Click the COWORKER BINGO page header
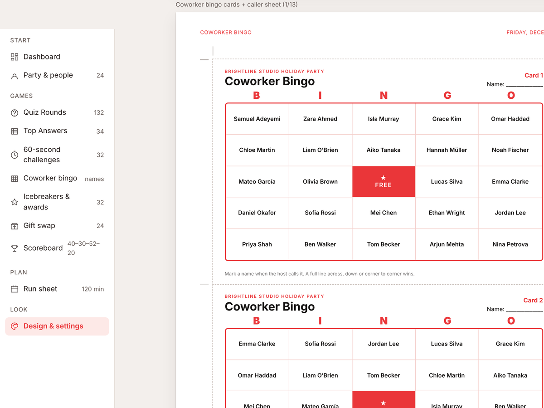Screen dimensions: 544x408 click(226, 33)
